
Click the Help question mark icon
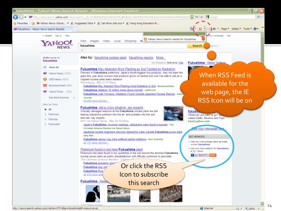click(x=255, y=29)
